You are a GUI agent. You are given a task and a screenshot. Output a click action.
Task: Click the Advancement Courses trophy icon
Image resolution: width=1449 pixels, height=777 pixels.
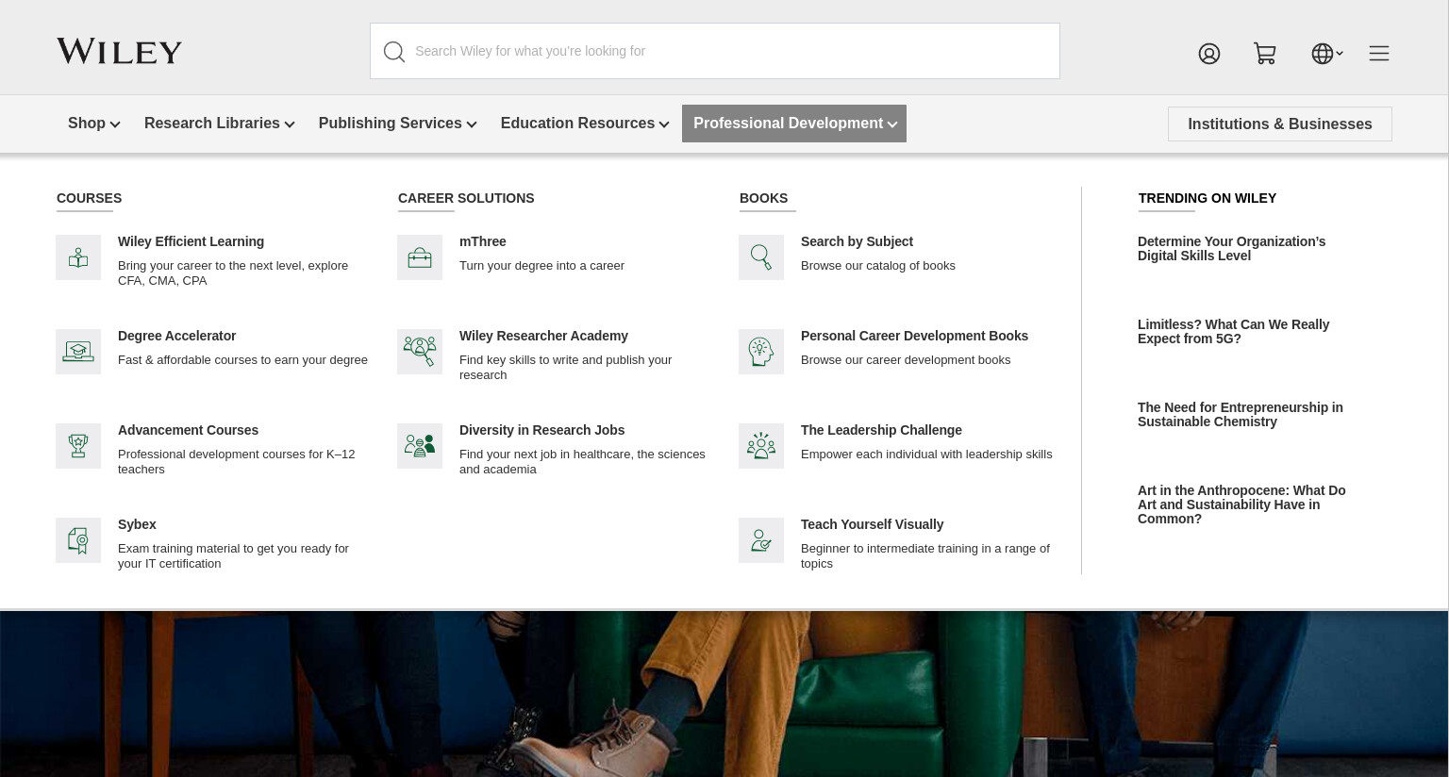coord(78,446)
